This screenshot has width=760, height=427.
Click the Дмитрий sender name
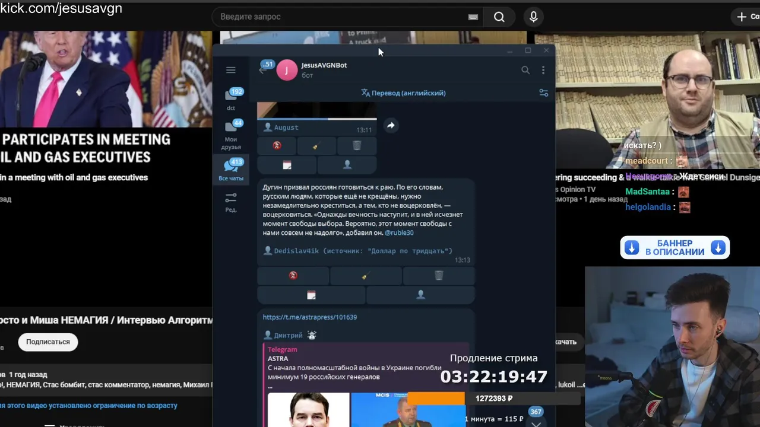pyautogui.click(x=288, y=335)
